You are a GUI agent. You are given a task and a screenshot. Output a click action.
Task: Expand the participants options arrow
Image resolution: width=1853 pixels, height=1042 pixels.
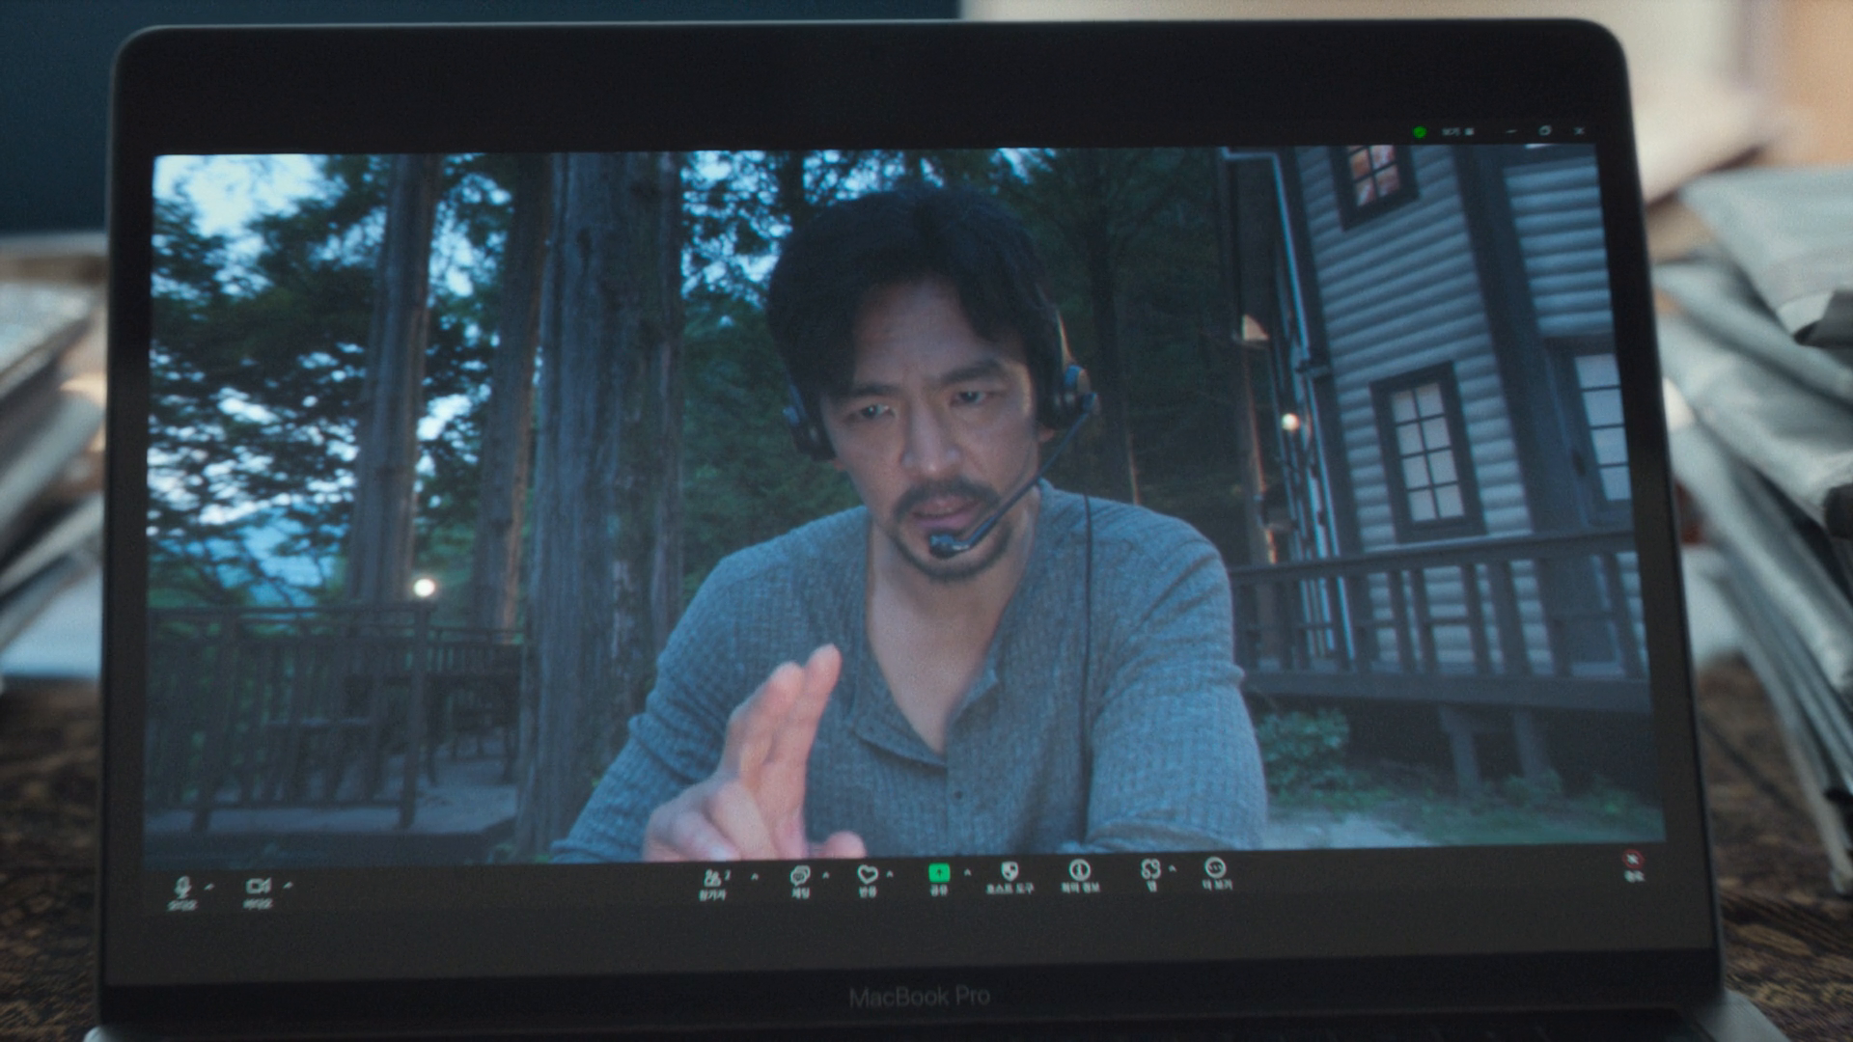(755, 877)
